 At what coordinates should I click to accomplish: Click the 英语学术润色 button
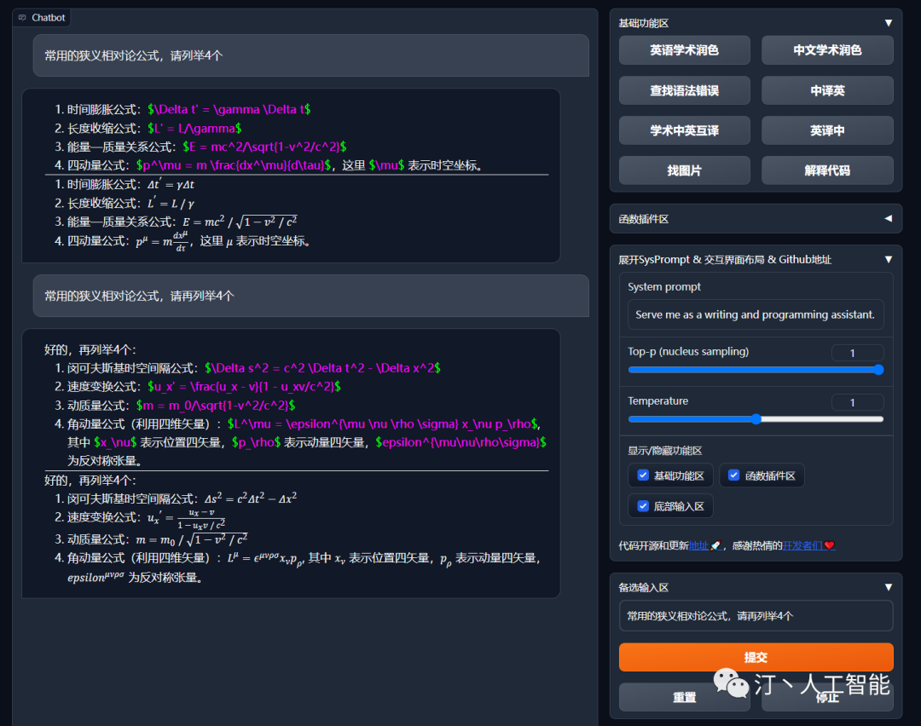coord(684,50)
